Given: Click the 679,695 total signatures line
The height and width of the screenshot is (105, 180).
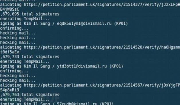Looking at the screenshot, I should [x=30, y=14].
